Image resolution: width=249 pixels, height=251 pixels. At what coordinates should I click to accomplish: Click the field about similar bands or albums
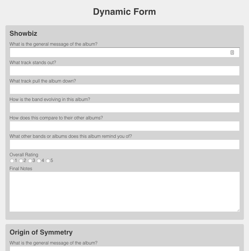124,144
